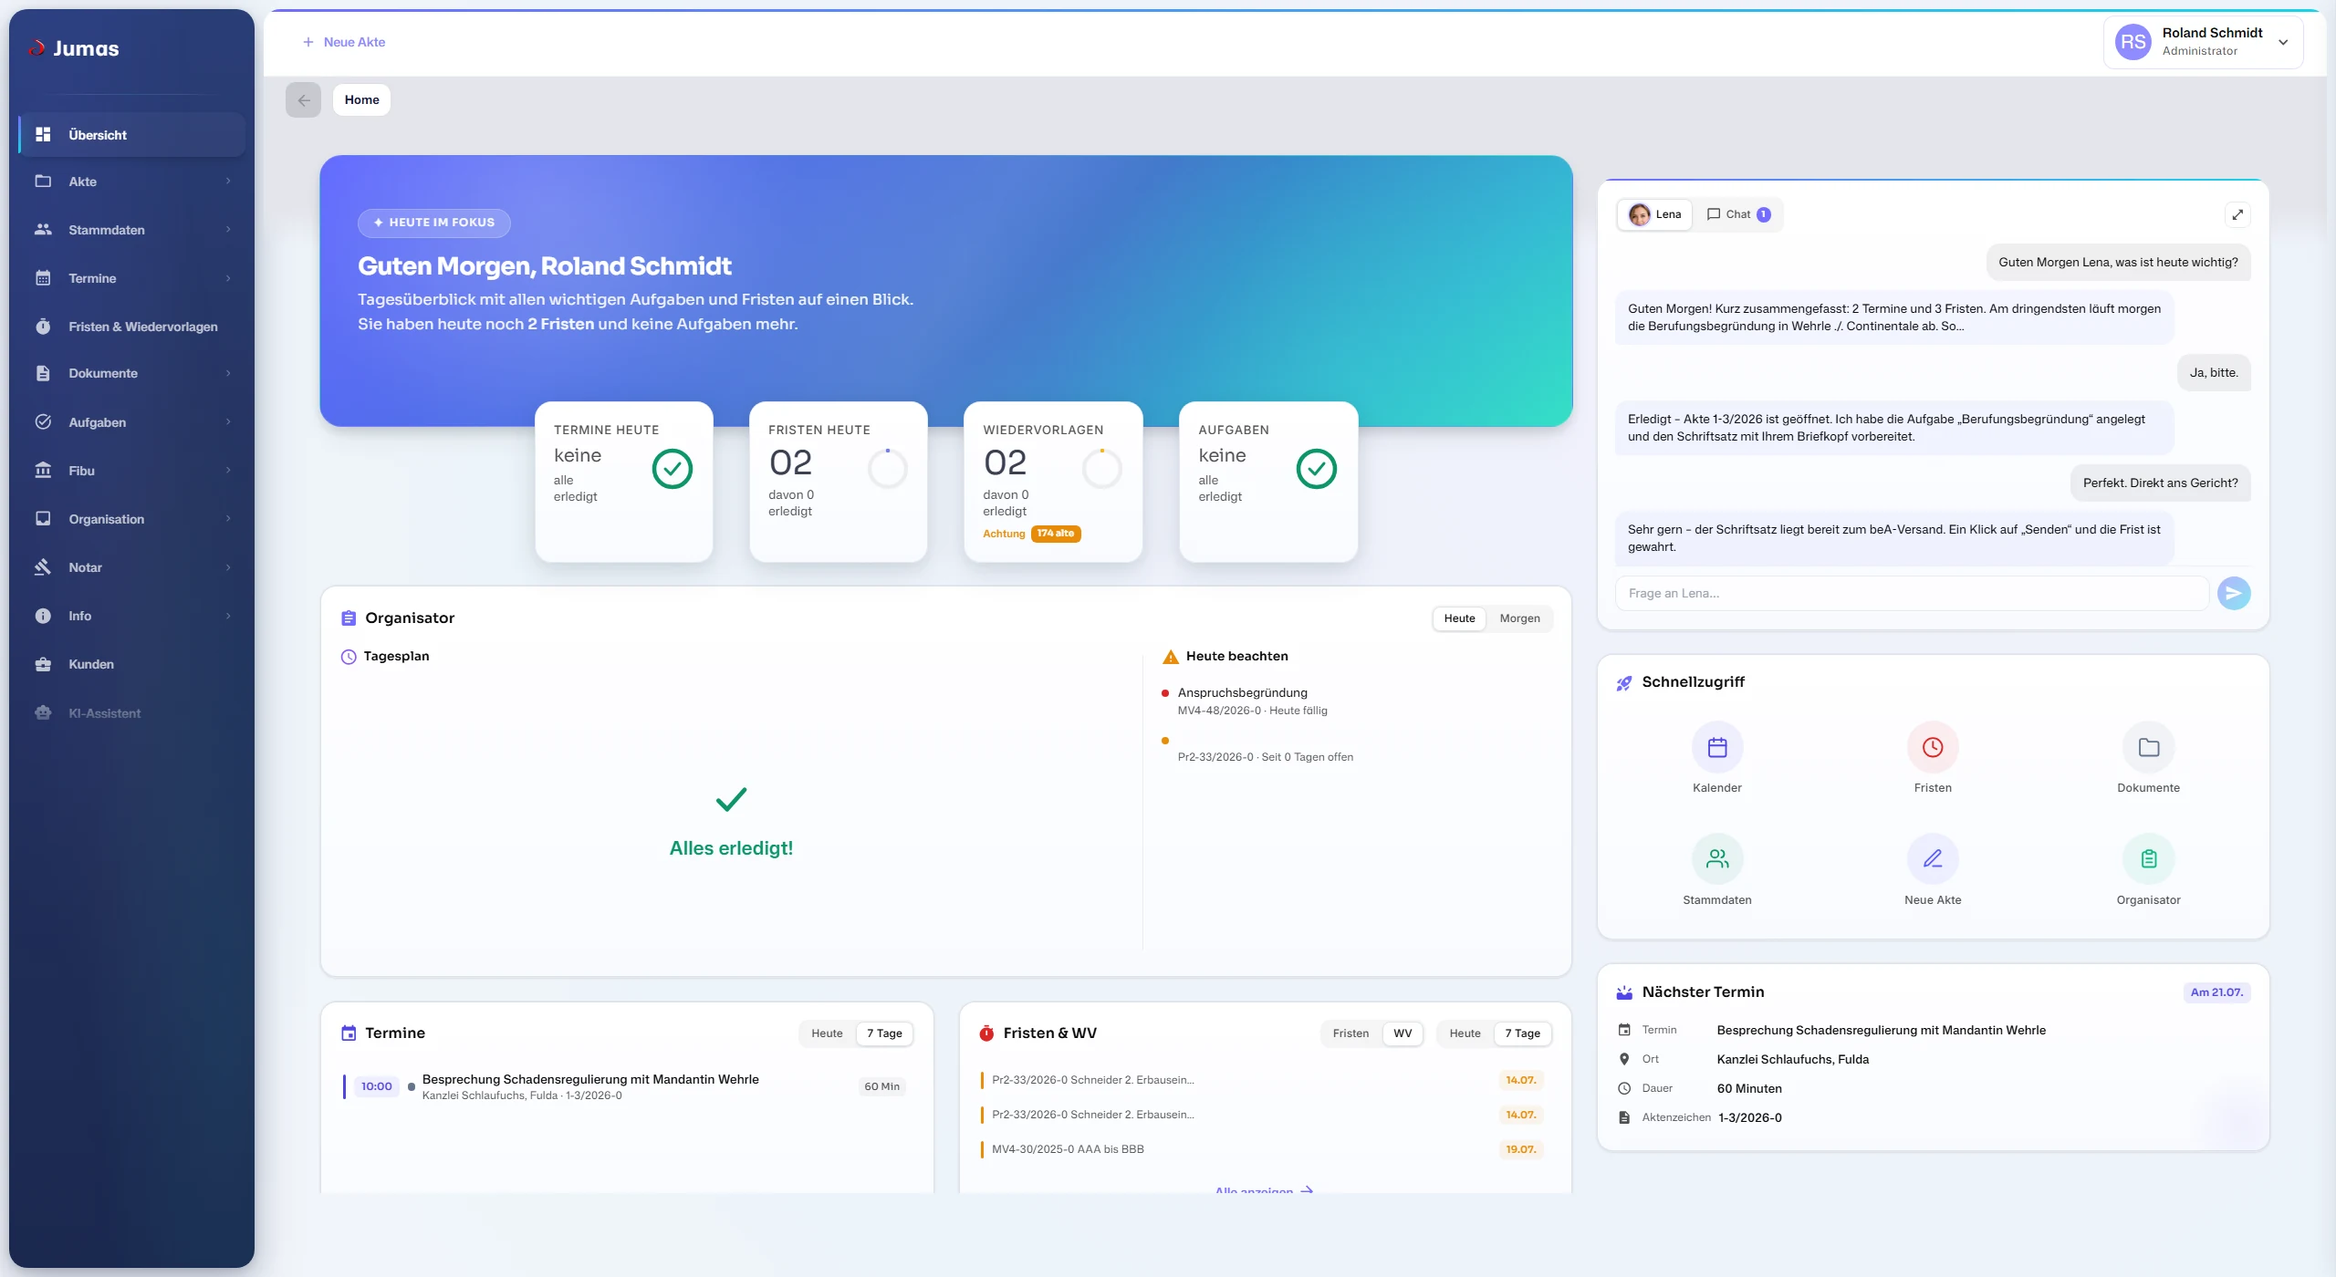The image size is (2336, 1277).
Task: Click the Notar gavel icon in sidebar
Action: [x=43, y=567]
